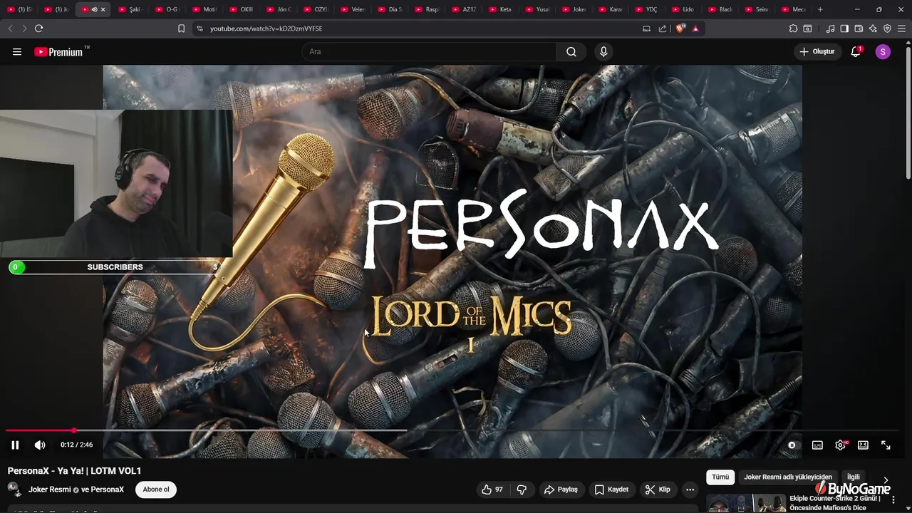Switch to the Meca tab
This screenshot has height=513, width=912.
[794, 9]
